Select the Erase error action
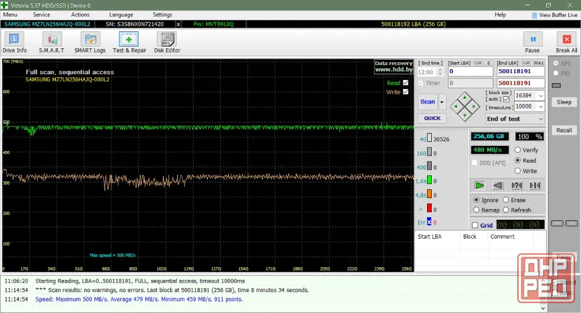581x313 pixels. (506, 200)
